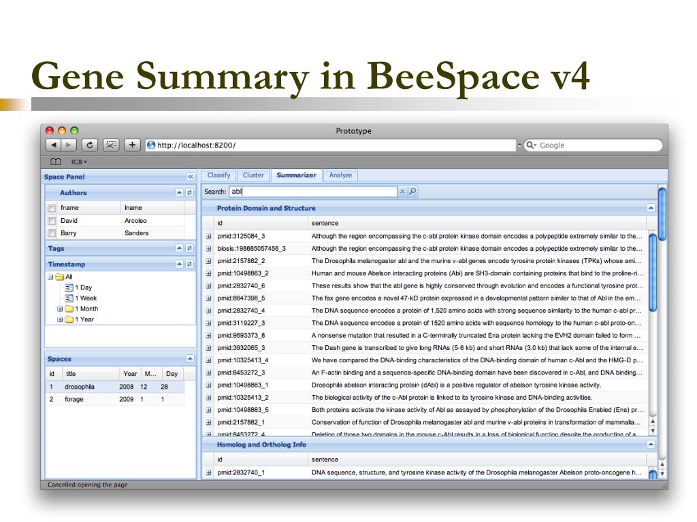Click the Google search magnifier icon
The width and height of the screenshot is (697, 522).
click(x=531, y=145)
